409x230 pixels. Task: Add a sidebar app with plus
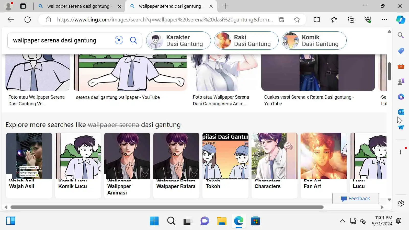401,152
